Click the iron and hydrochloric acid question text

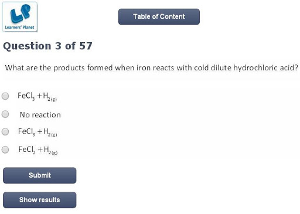tap(151, 68)
